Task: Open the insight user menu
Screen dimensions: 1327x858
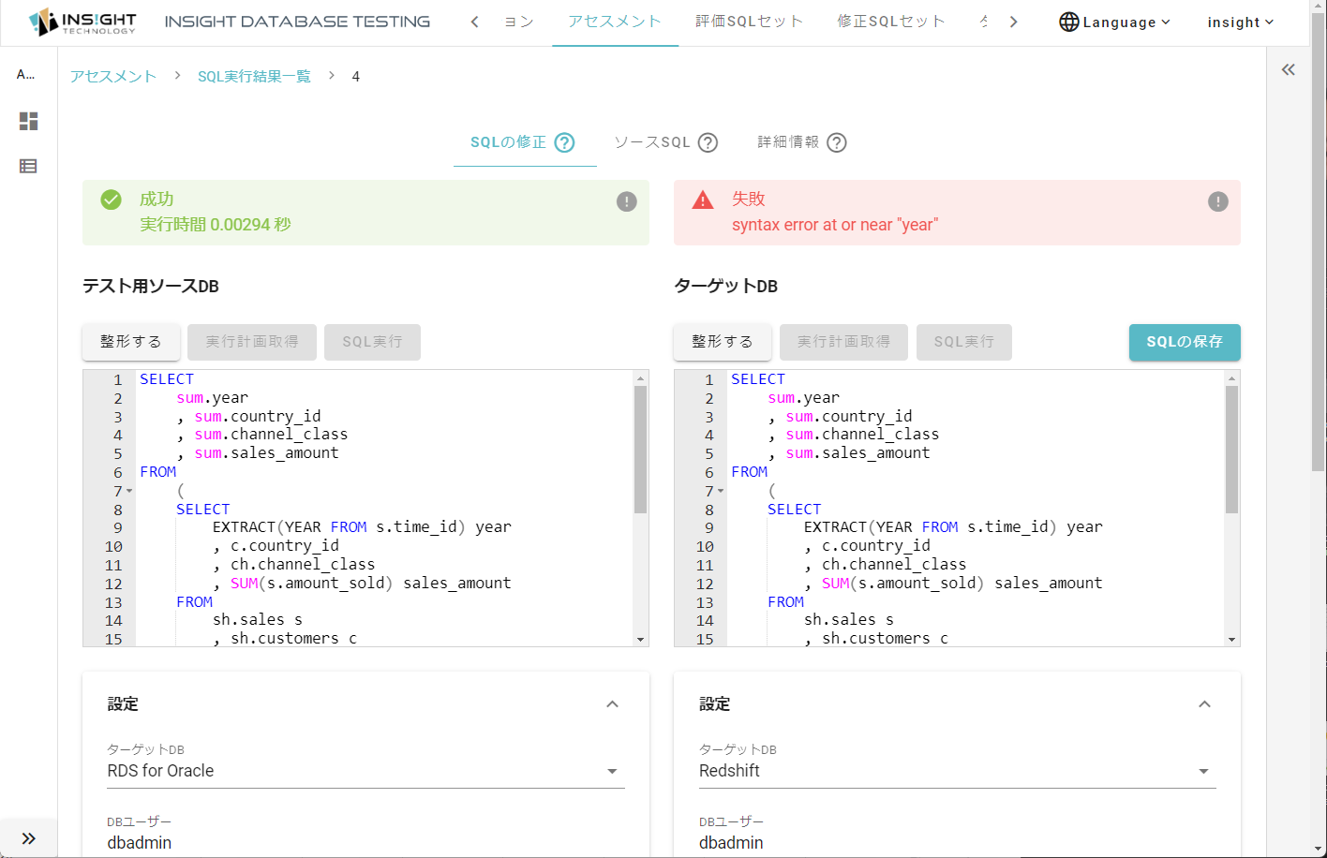Action: (x=1240, y=22)
